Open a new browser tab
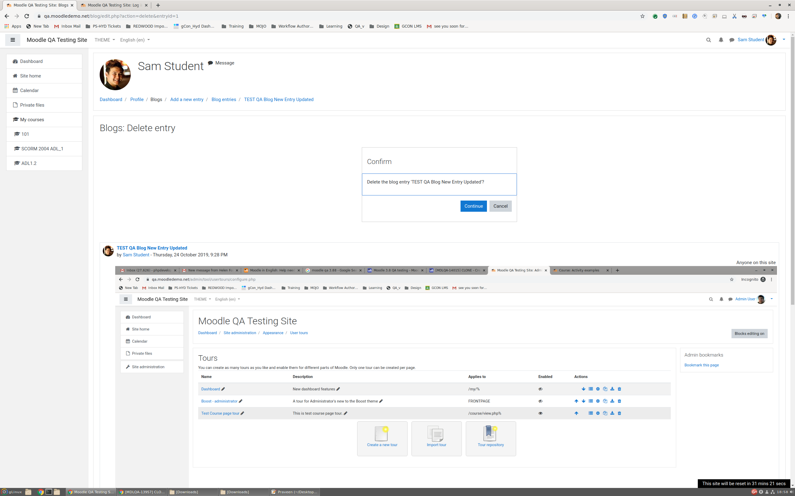This screenshot has height=496, width=795. tap(158, 5)
